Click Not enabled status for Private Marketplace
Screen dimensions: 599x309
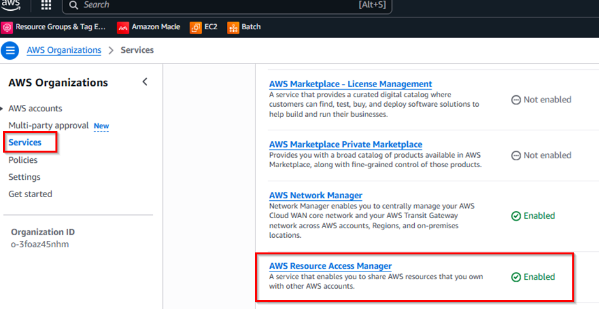547,155
